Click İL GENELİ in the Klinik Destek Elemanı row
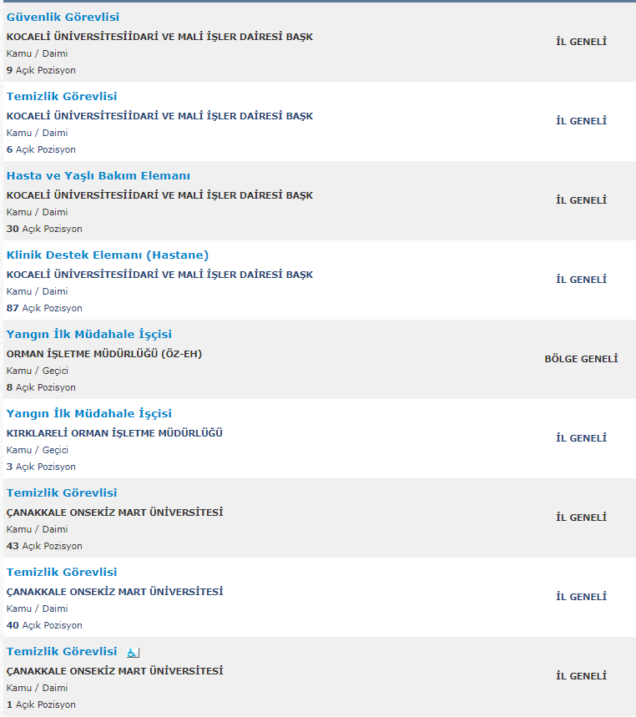 coord(581,280)
